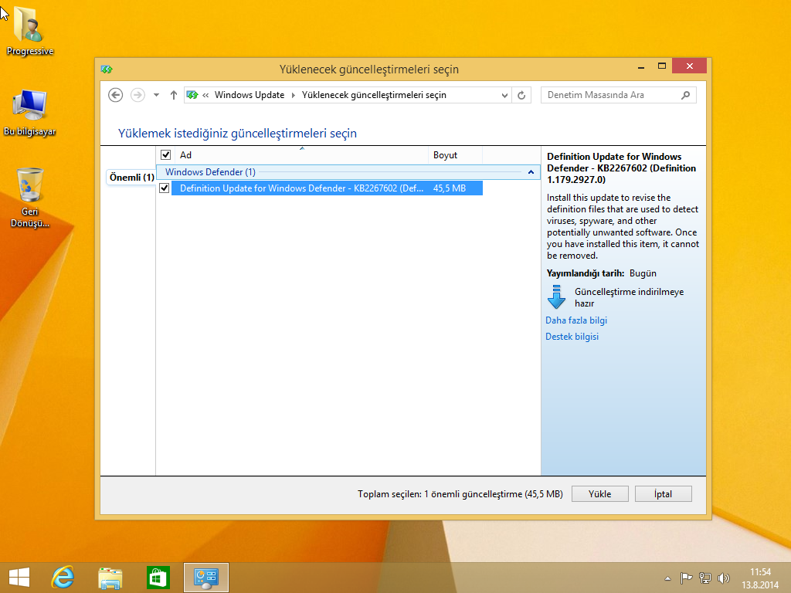Image resolution: width=791 pixels, height=593 pixels.
Task: Open File Explorer from the taskbar
Action: tap(110, 577)
